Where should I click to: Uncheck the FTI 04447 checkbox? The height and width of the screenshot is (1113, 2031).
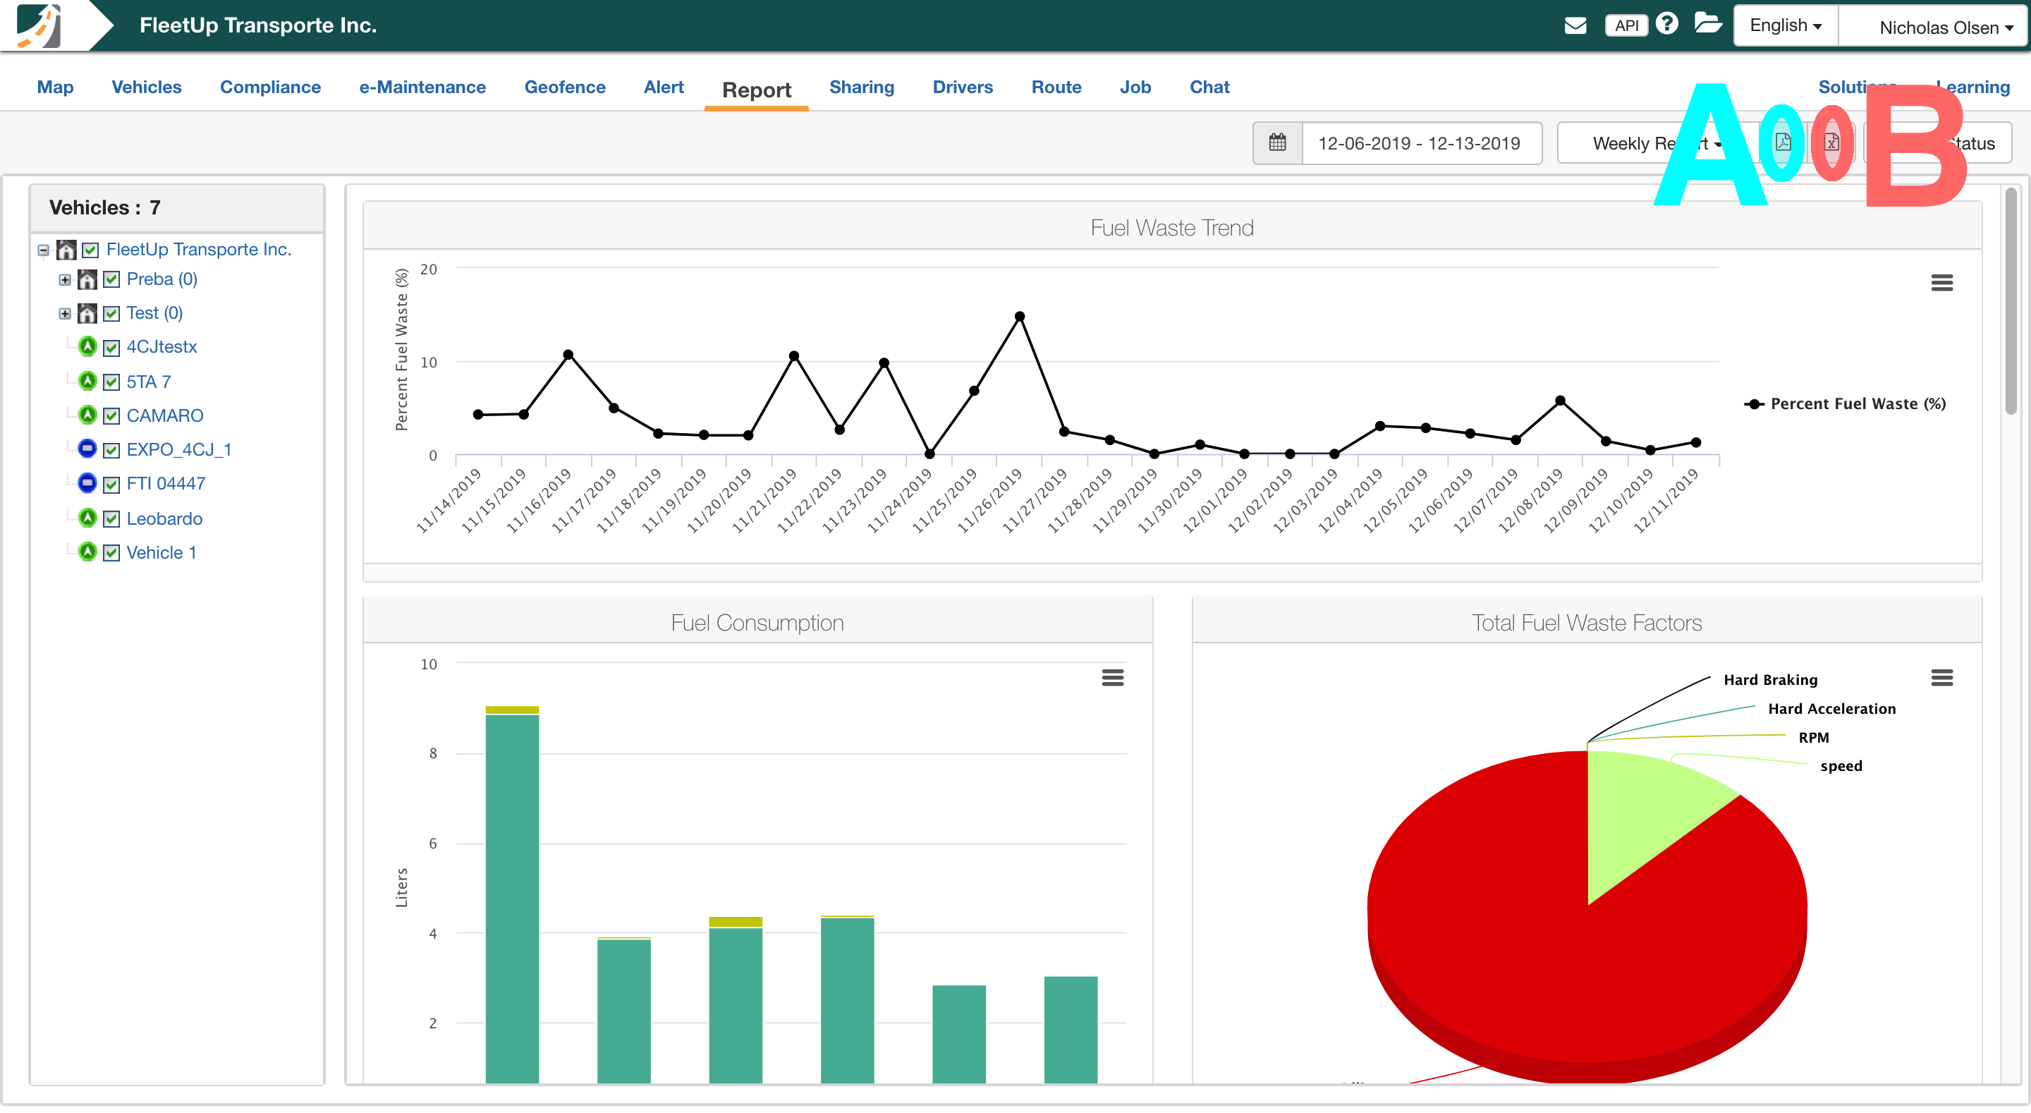[x=111, y=485]
